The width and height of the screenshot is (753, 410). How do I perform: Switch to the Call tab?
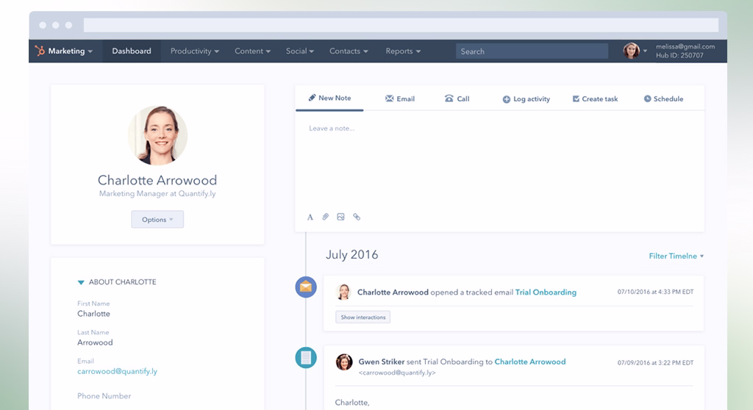(x=457, y=98)
